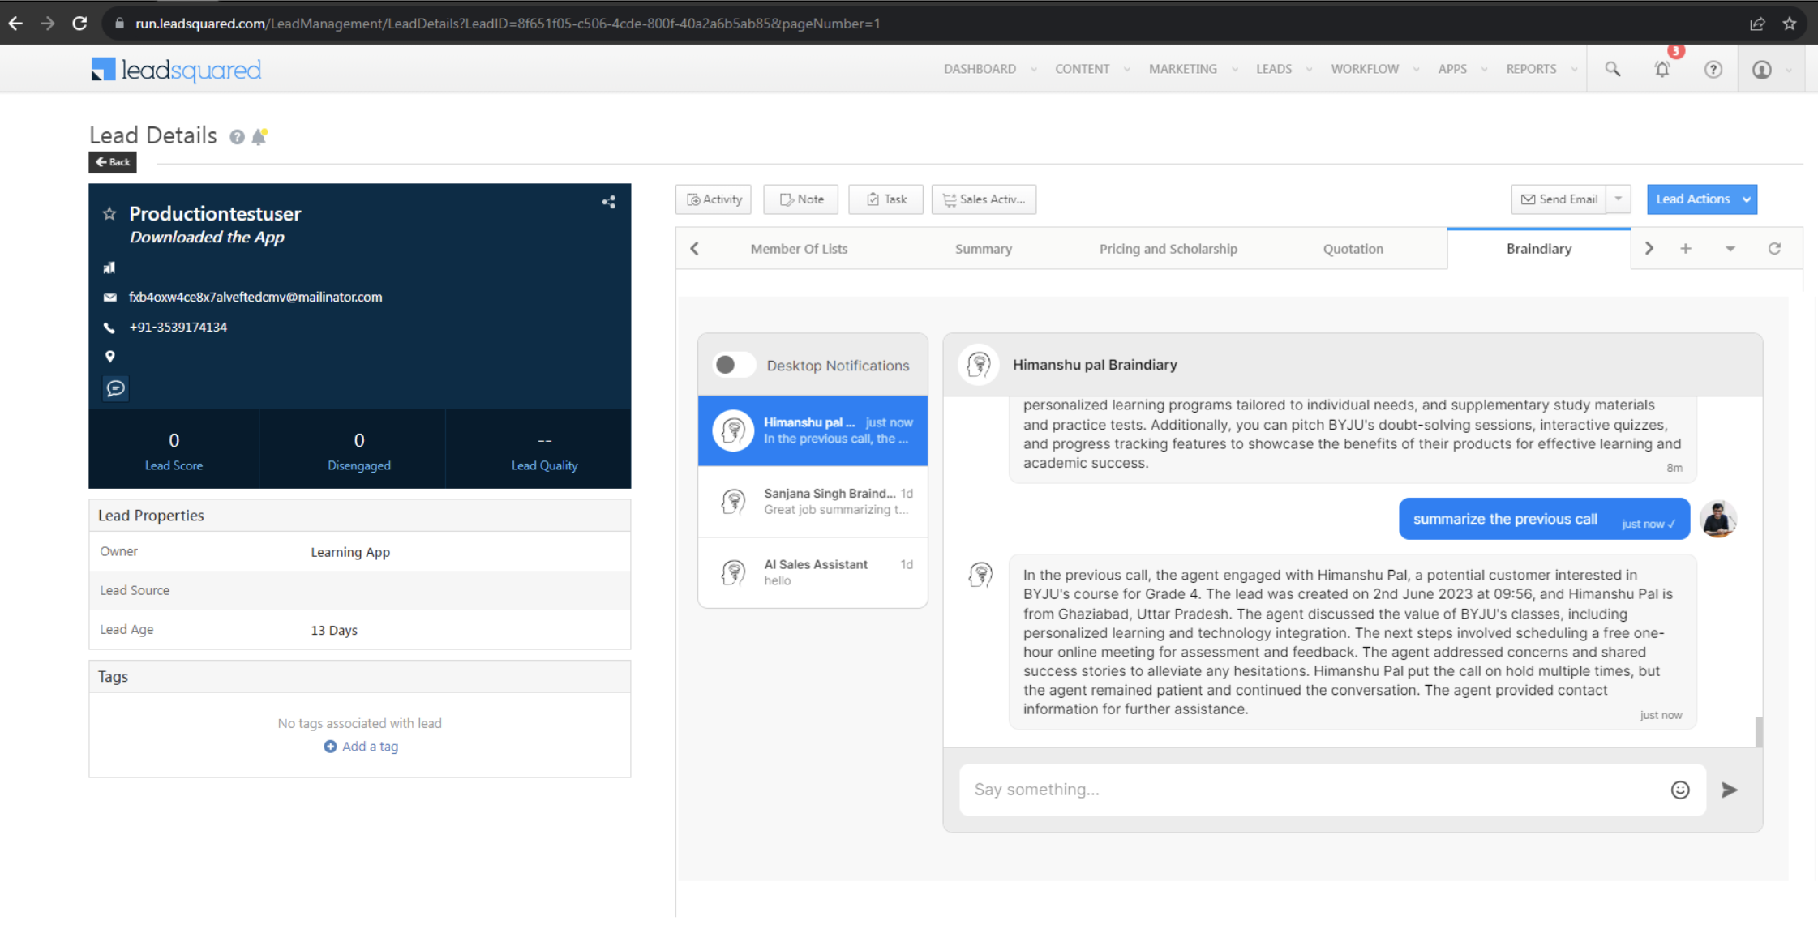The width and height of the screenshot is (1818, 942).
Task: Click the envelope icon next to the email address
Action: tap(109, 298)
